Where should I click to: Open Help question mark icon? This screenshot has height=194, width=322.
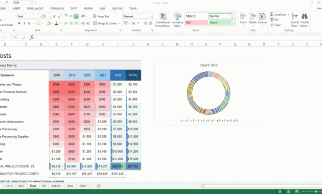(x=312, y=3)
